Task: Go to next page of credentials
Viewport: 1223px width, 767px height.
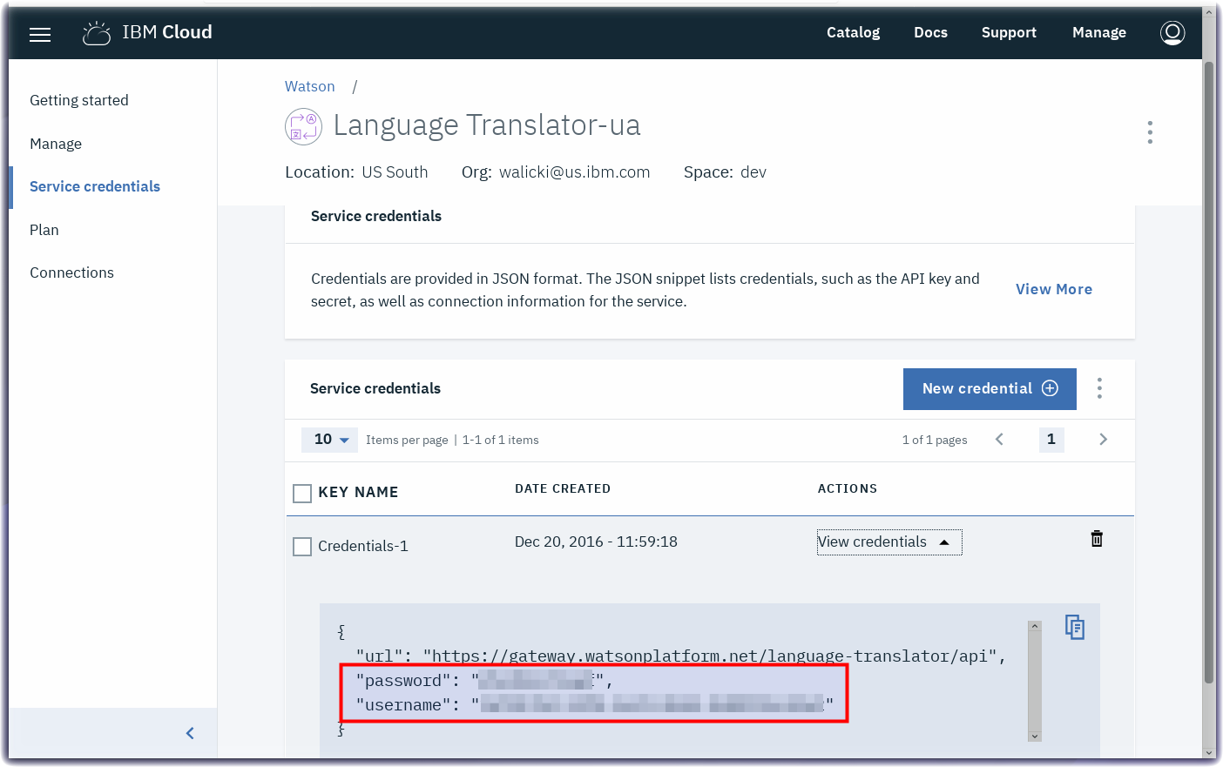Action: click(x=1103, y=440)
